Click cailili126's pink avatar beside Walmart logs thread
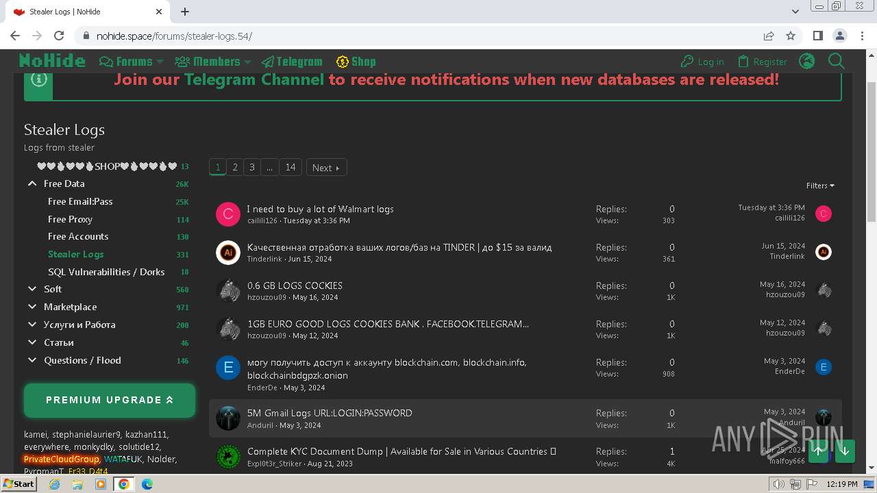 tap(228, 214)
